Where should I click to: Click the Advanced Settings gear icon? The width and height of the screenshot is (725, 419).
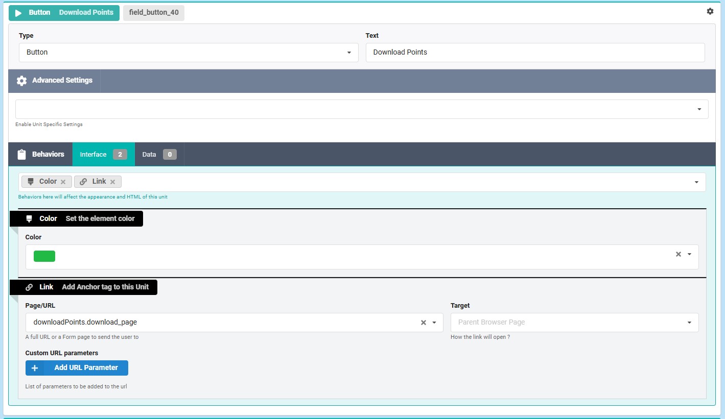pyautogui.click(x=21, y=81)
